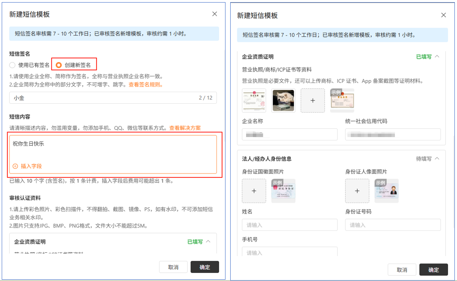Screen dimensions: 457x281
Task: Upload ID portrait side photo
Action: tap(357, 191)
